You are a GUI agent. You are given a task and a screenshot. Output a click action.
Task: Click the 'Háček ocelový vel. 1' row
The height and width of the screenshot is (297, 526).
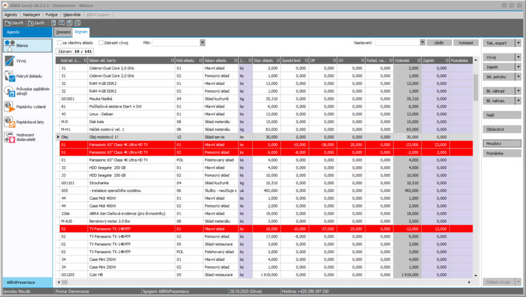pyautogui.click(x=264, y=129)
